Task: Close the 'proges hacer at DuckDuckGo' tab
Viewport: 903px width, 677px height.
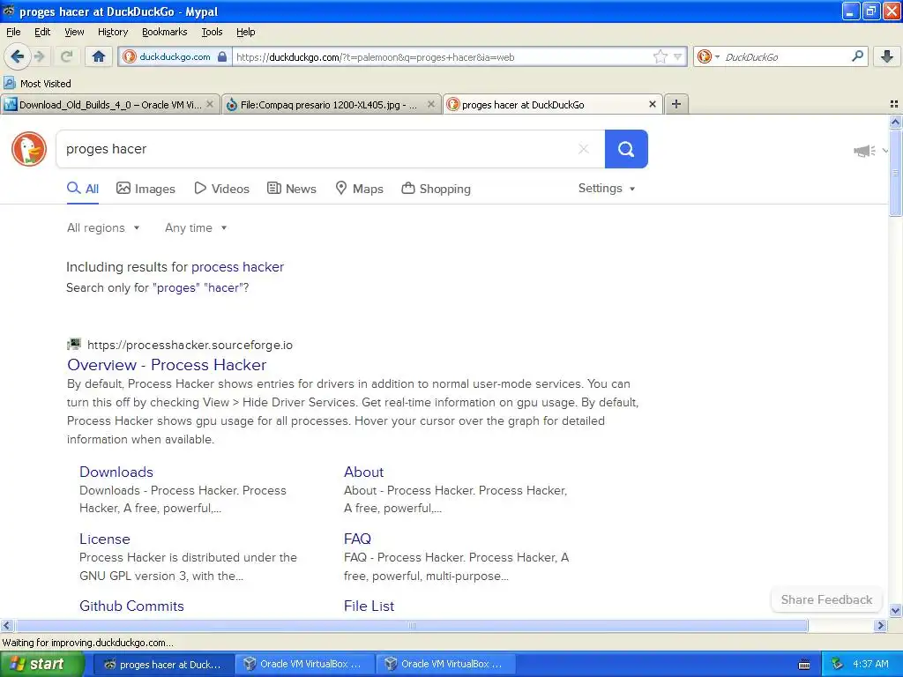Action: tap(652, 104)
